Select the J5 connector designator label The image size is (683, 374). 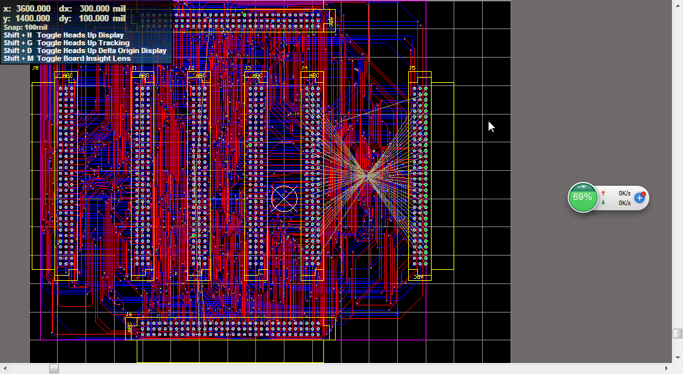coord(412,68)
